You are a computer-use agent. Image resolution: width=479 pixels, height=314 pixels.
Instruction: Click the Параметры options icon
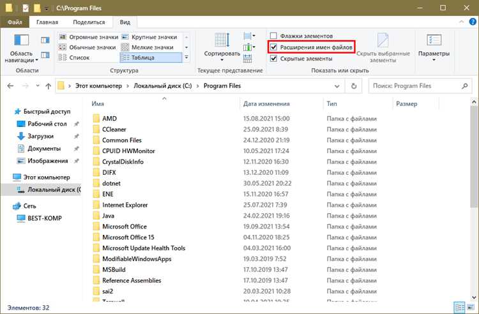(x=434, y=40)
